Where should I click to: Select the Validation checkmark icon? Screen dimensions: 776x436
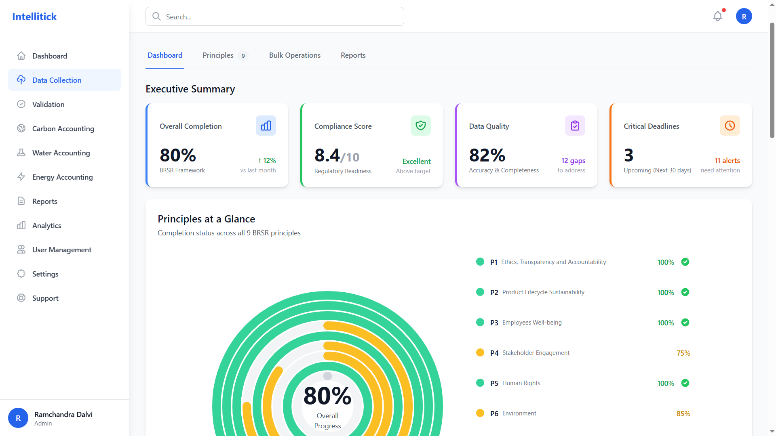click(x=21, y=104)
